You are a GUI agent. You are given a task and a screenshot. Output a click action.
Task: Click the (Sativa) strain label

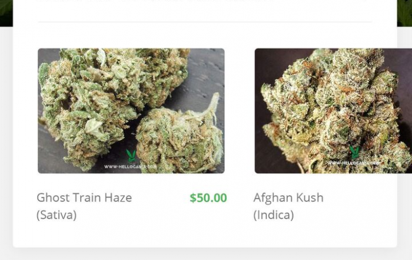click(57, 215)
